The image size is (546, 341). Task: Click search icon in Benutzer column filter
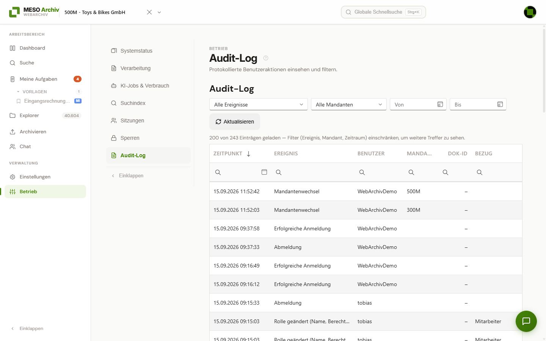coord(362,172)
